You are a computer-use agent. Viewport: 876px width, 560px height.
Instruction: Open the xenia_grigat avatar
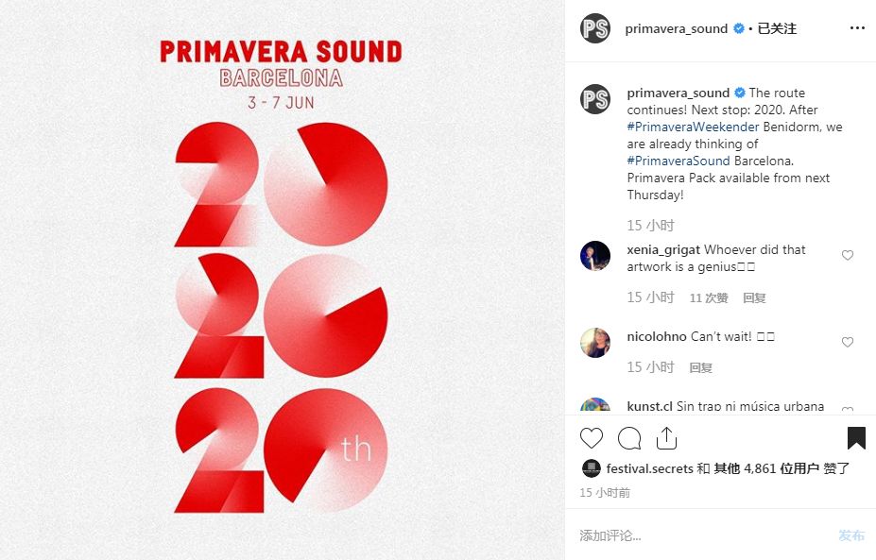pos(595,256)
